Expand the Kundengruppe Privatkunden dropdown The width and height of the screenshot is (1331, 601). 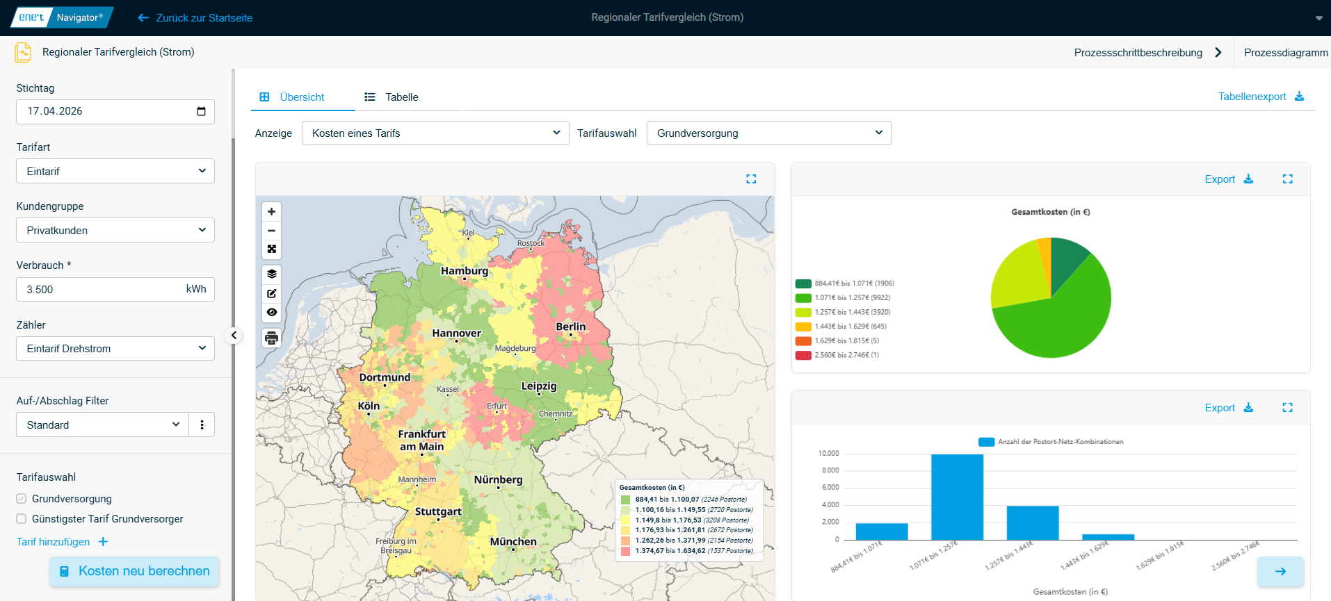point(115,230)
